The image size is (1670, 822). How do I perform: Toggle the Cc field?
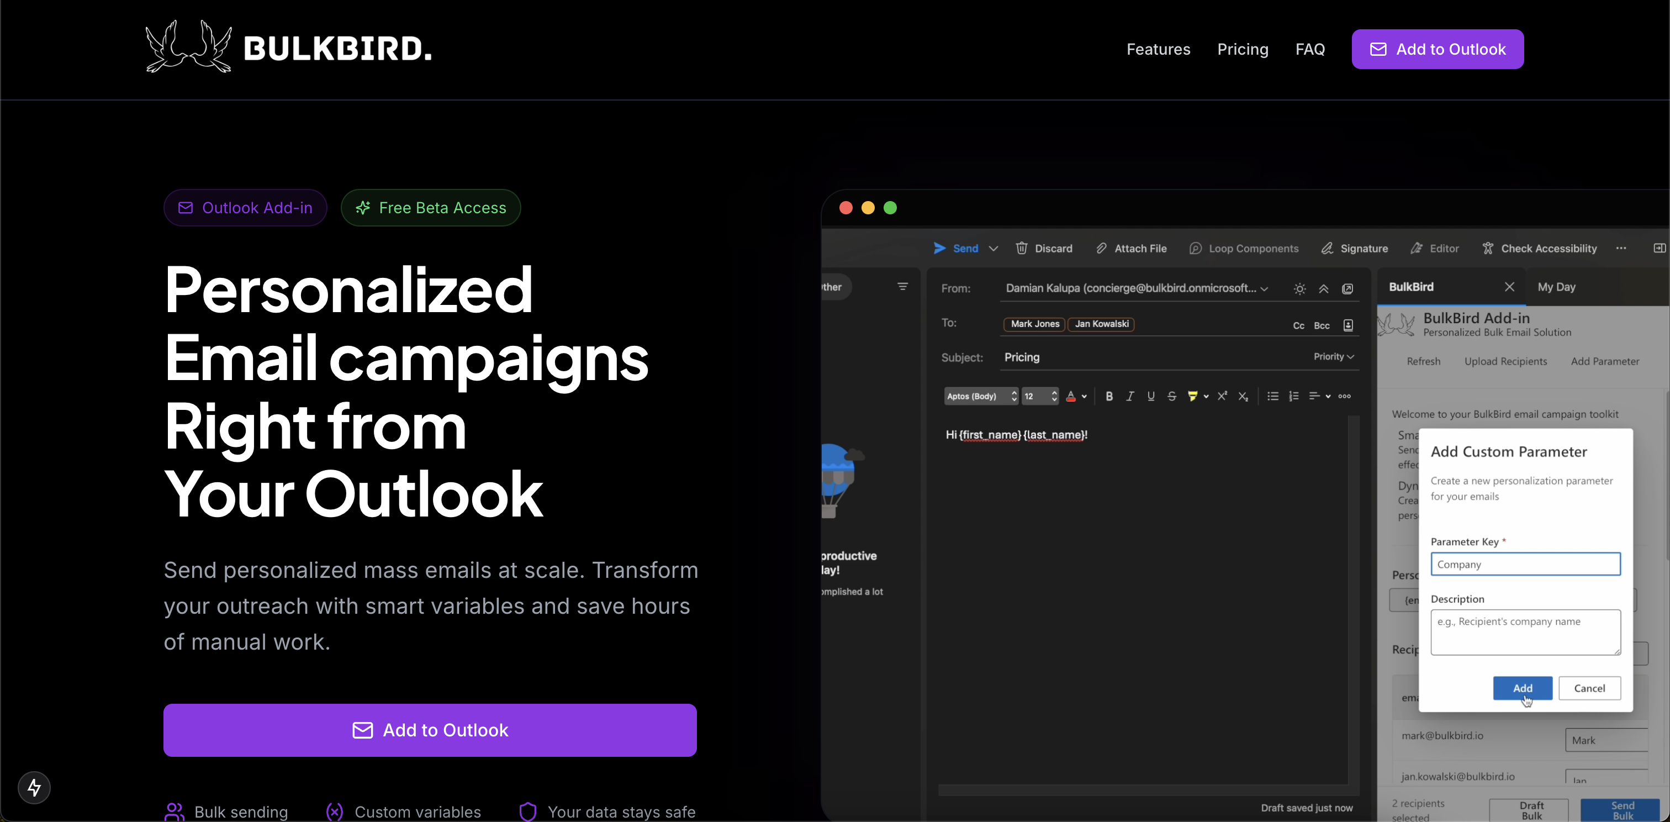pos(1298,325)
